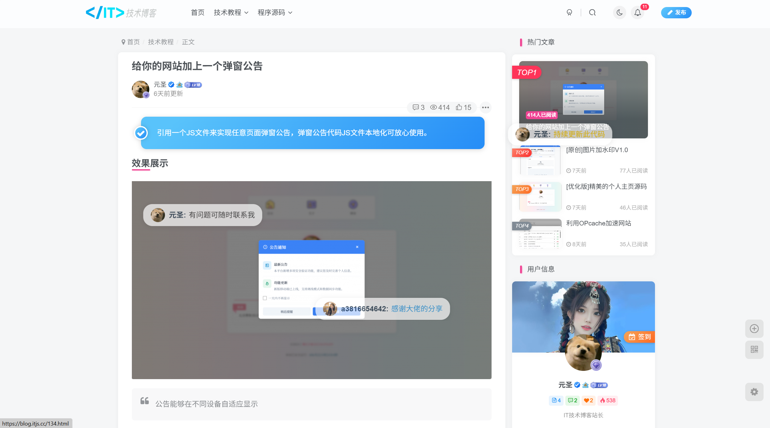Click heart followers badge showing 2
Viewport: 770px width, 428px height.
[x=589, y=401]
